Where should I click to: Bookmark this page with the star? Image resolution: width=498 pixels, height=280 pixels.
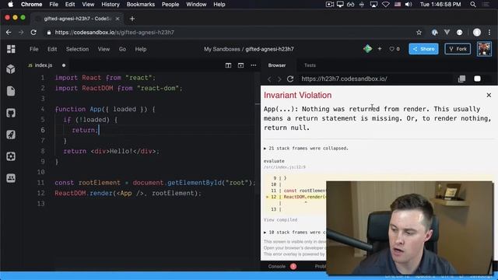(419, 33)
